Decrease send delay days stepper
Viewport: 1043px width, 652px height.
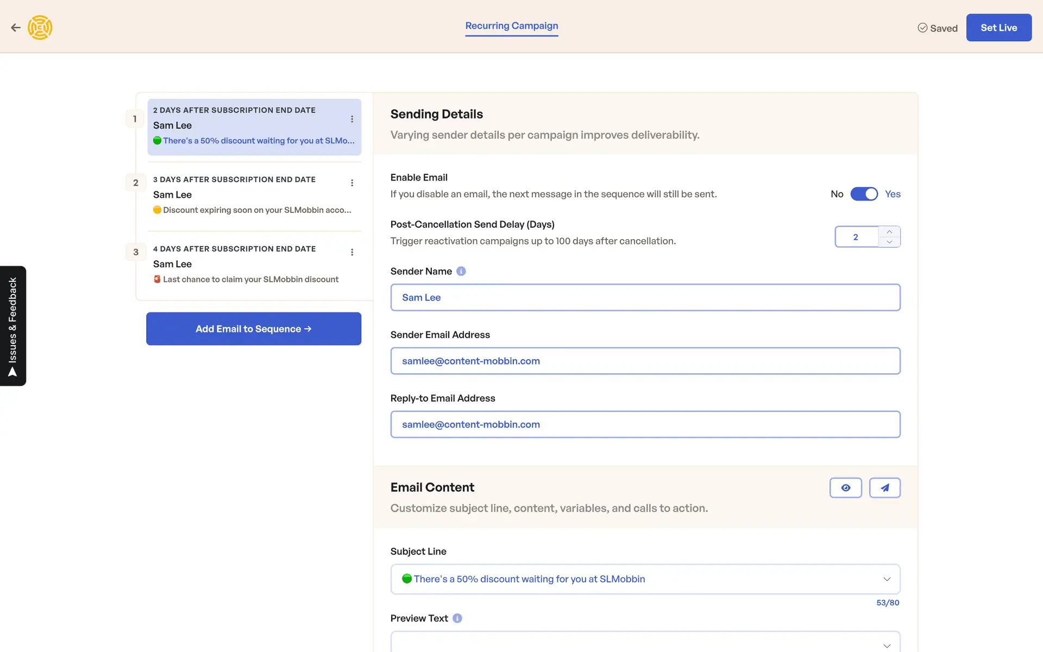[889, 242]
